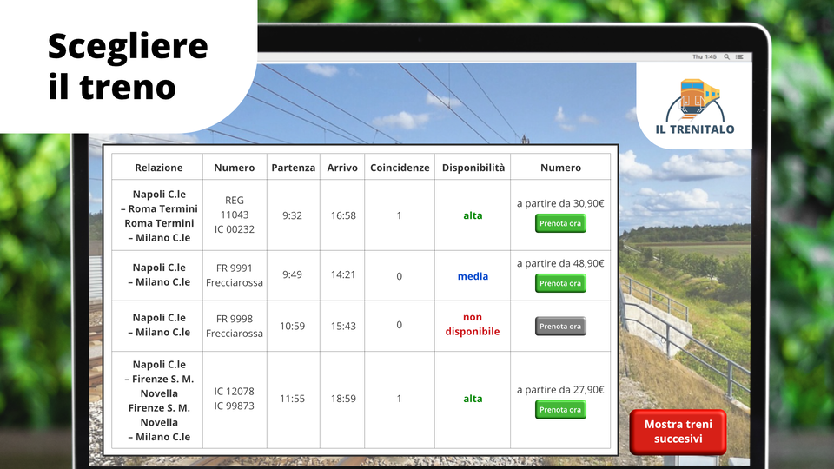Click the Thu 1:45 menu bar clock
This screenshot has width=834, height=469.
tap(704, 56)
